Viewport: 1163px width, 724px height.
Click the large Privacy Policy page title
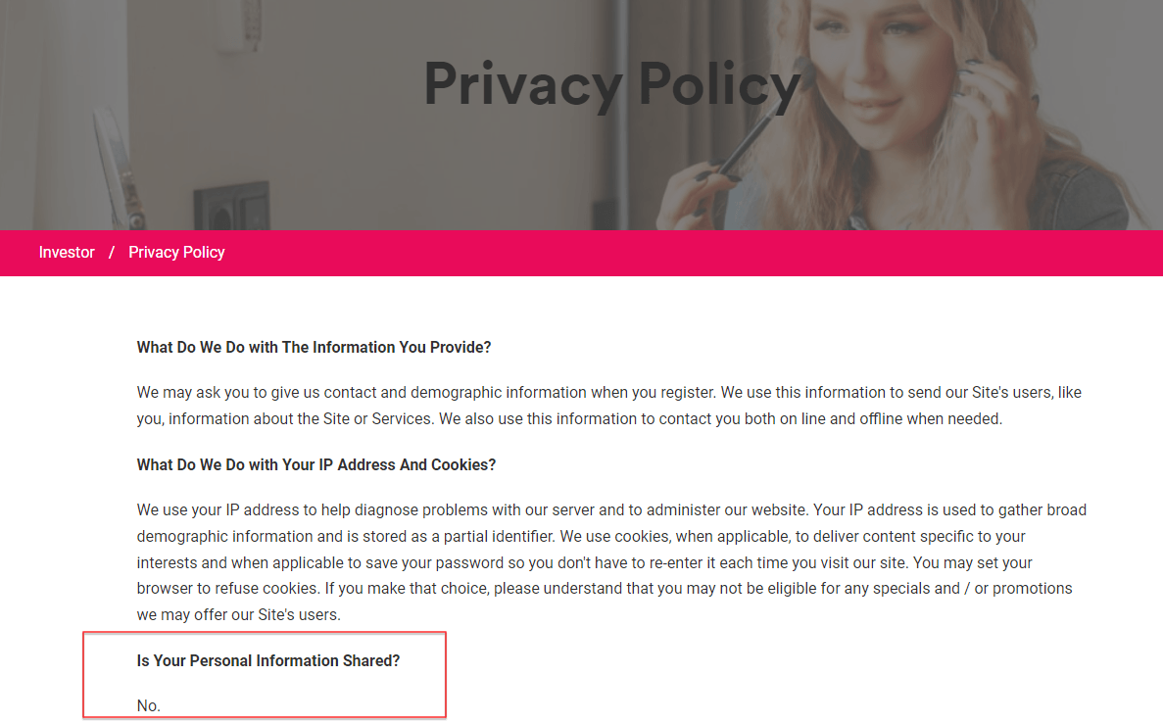click(x=612, y=83)
